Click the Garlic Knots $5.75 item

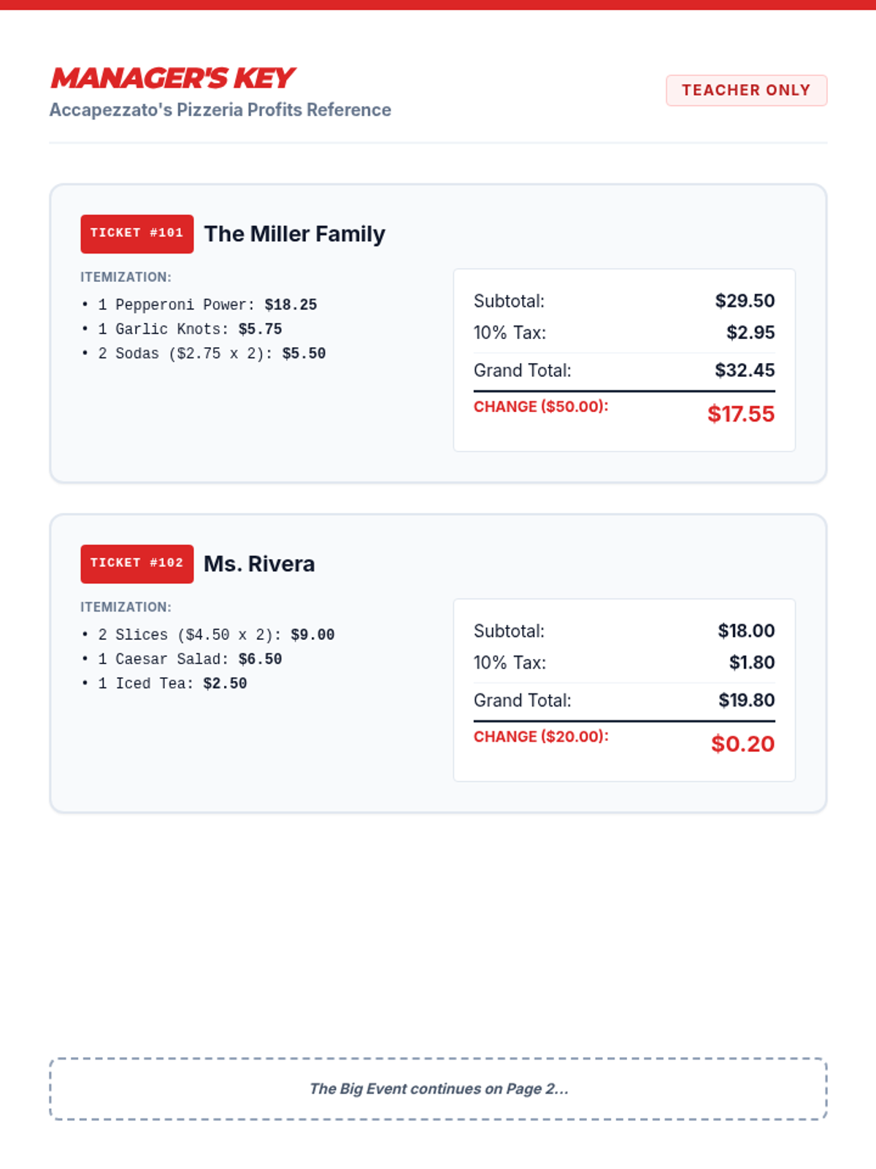[182, 329]
